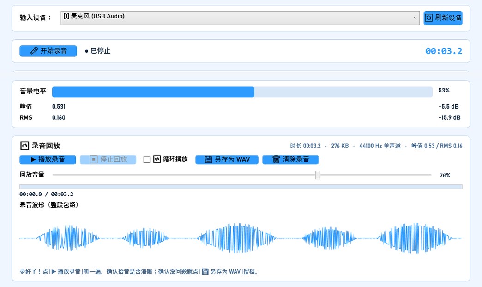
Task: Click the floppy disk icon in 另存为 WAV
Action: point(208,159)
